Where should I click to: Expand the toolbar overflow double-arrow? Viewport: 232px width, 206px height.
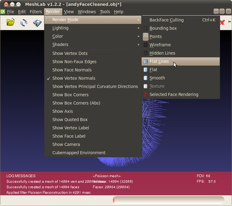(x=229, y=22)
